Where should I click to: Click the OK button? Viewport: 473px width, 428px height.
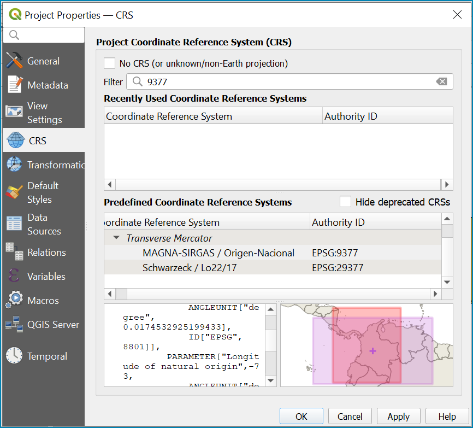tap(301, 416)
